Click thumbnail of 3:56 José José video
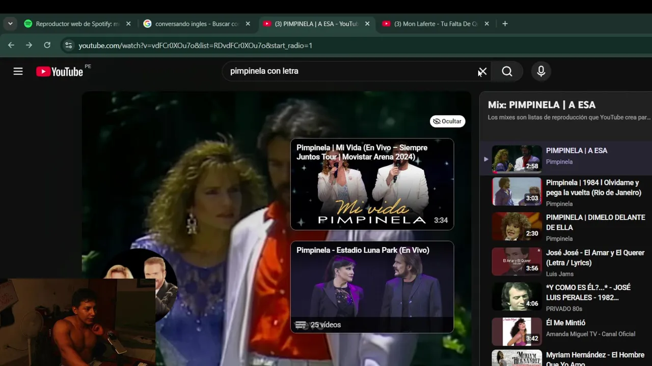 [x=517, y=261]
